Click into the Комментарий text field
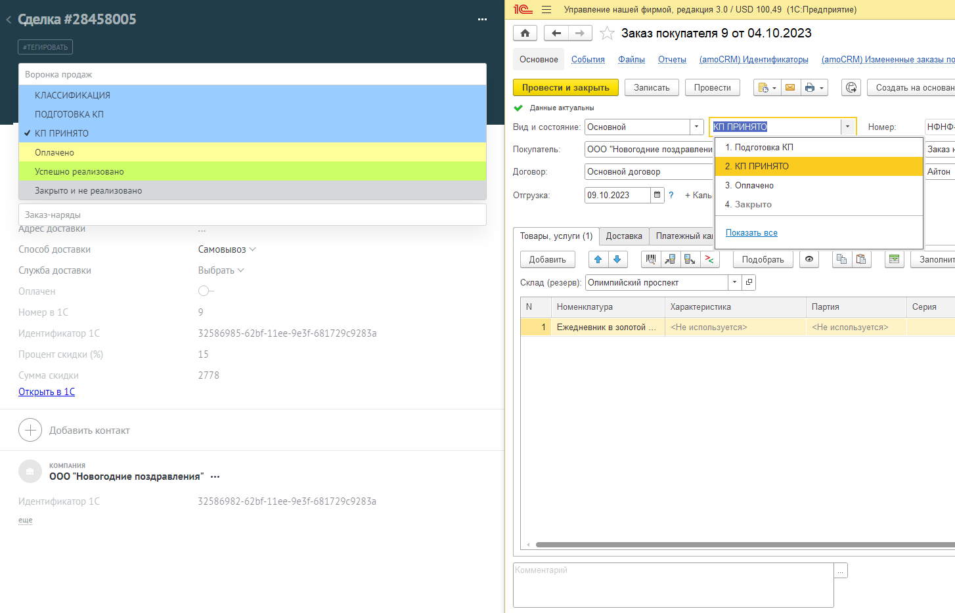This screenshot has height=613, width=955. [673, 585]
